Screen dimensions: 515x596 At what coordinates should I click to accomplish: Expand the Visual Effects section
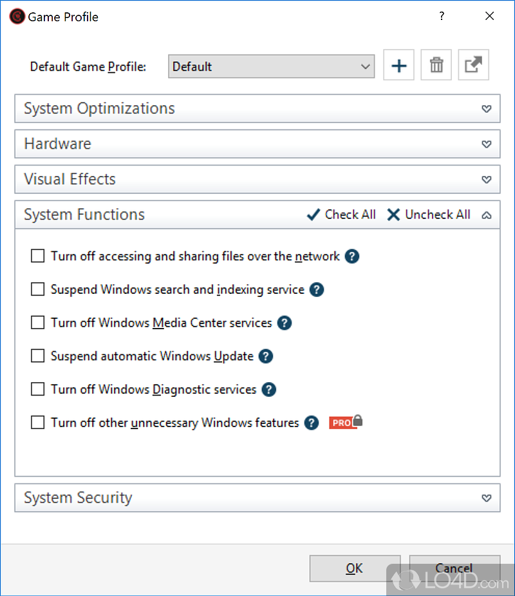pyautogui.click(x=257, y=179)
